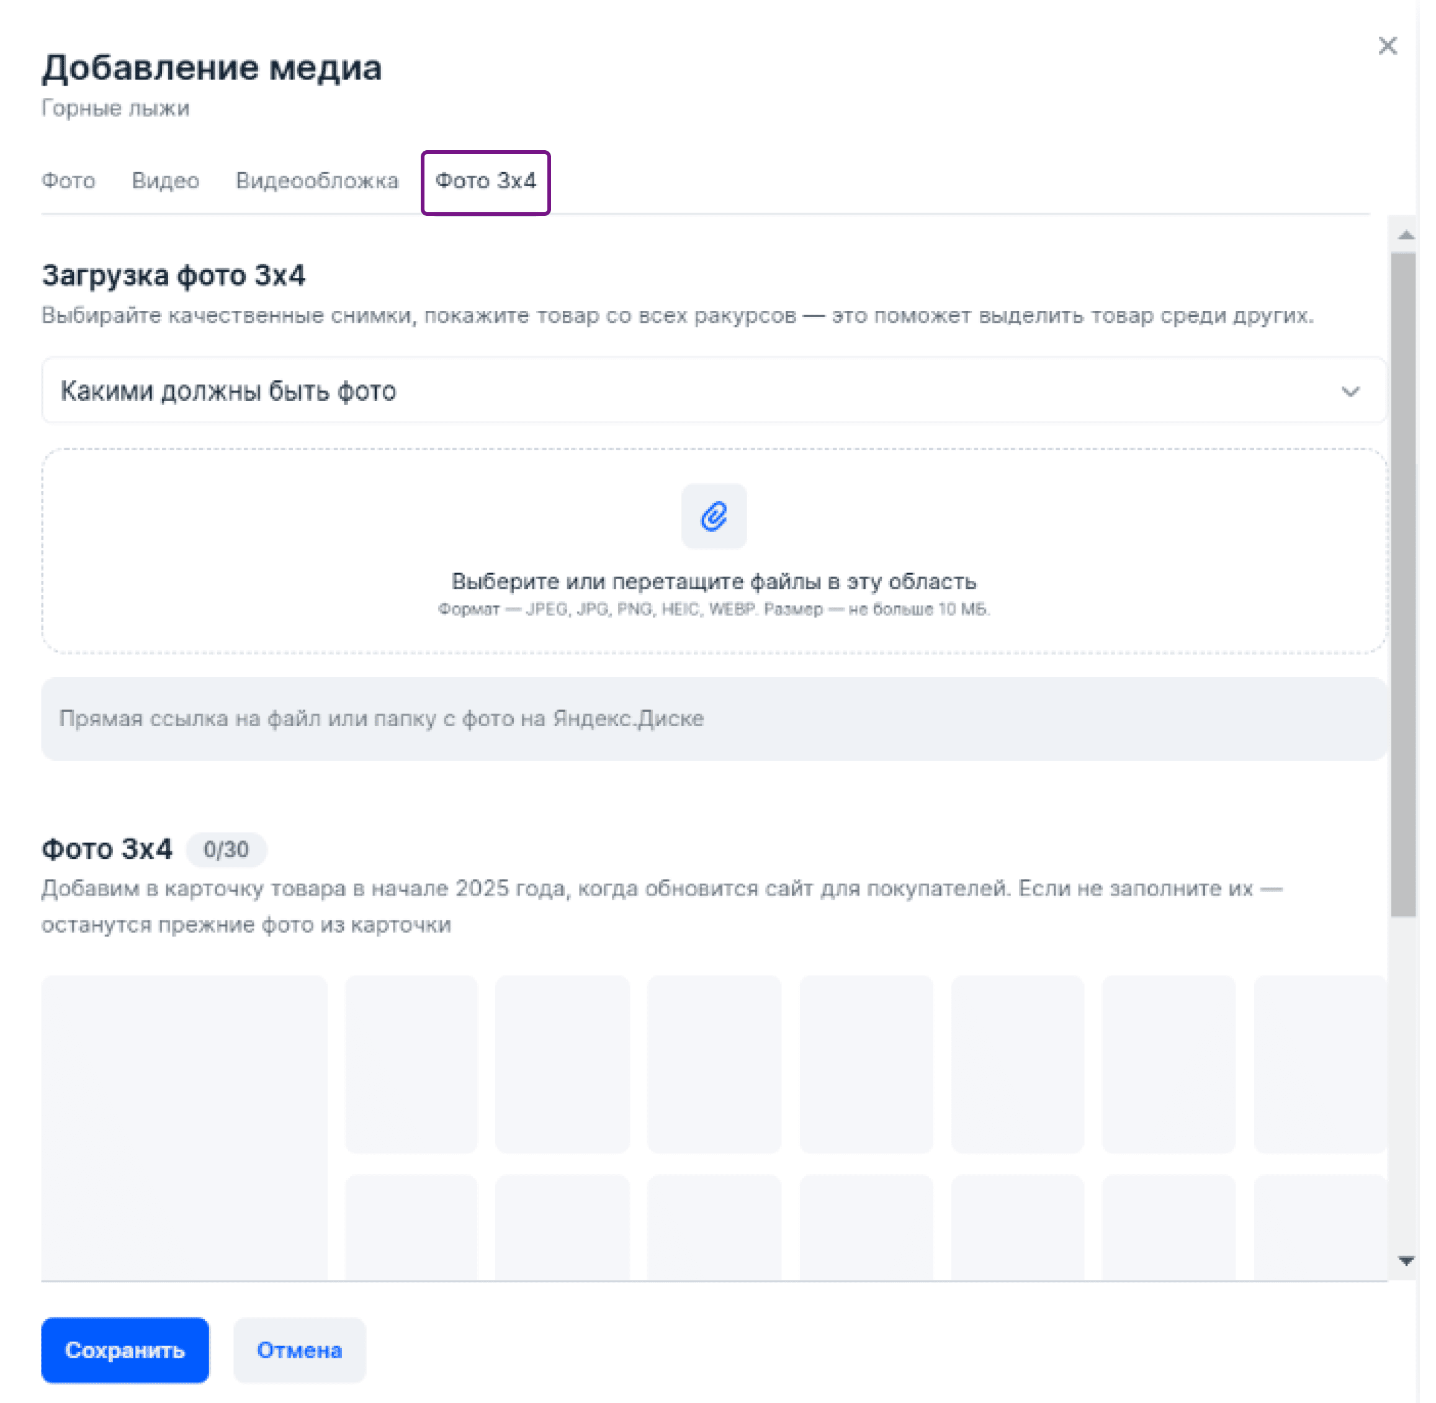The image size is (1436, 1403).
Task: Switch to the Фото tab
Action: coord(68,181)
